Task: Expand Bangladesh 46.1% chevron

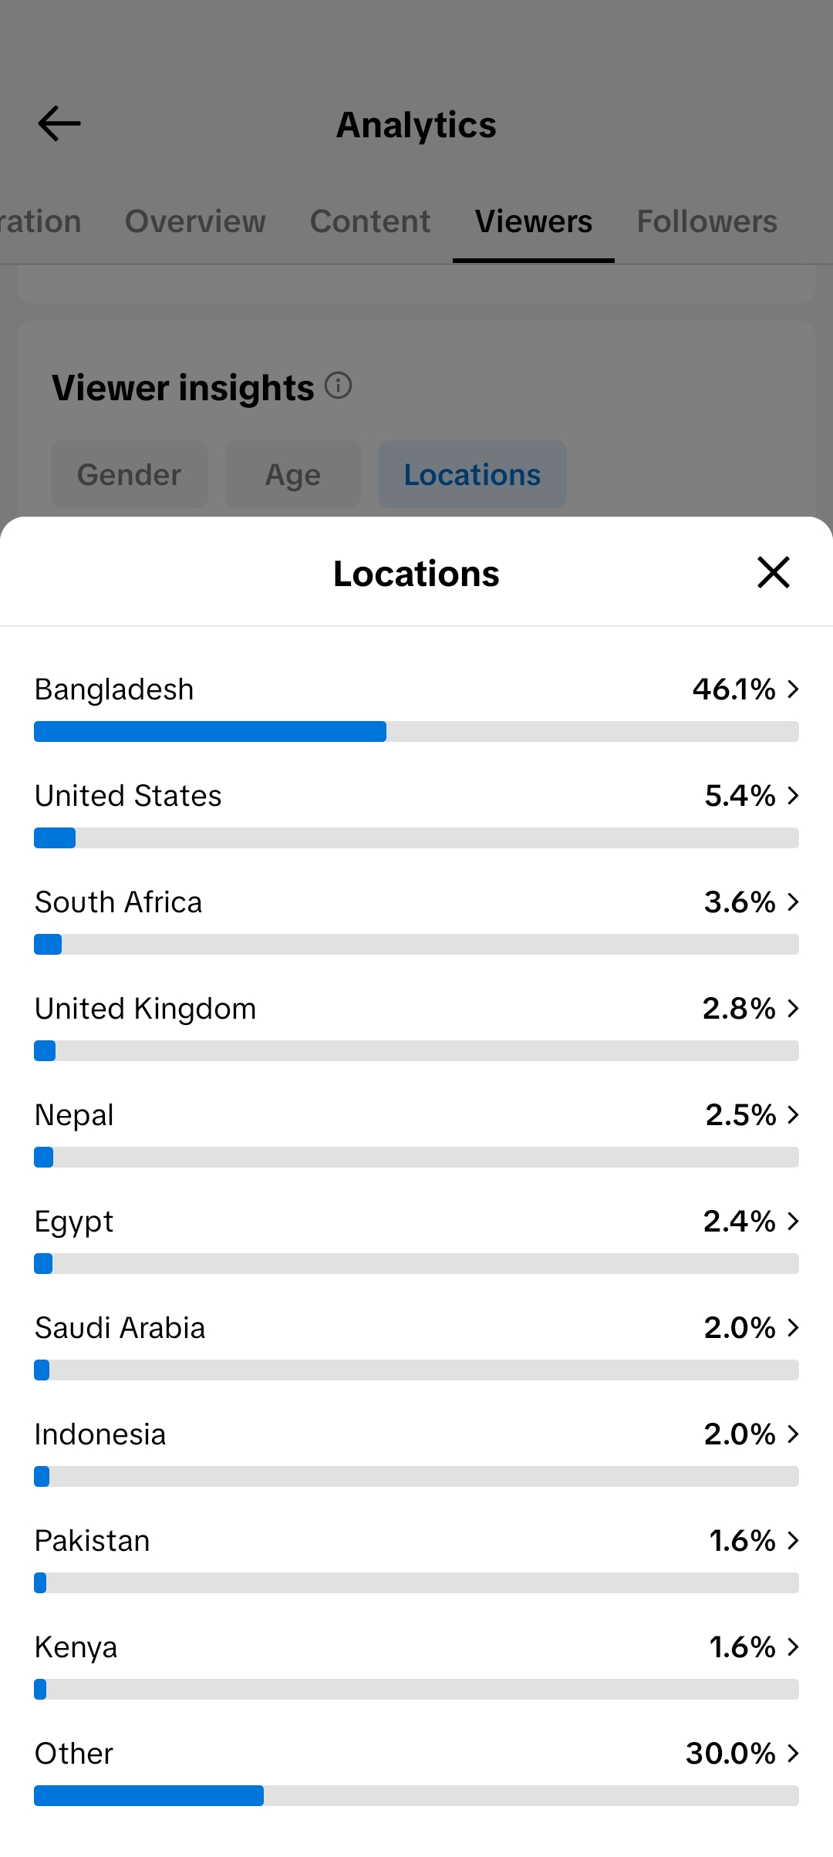Action: tap(793, 689)
